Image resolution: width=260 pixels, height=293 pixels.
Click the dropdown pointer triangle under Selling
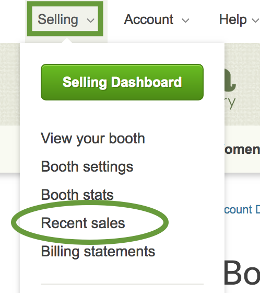tap(67, 40)
